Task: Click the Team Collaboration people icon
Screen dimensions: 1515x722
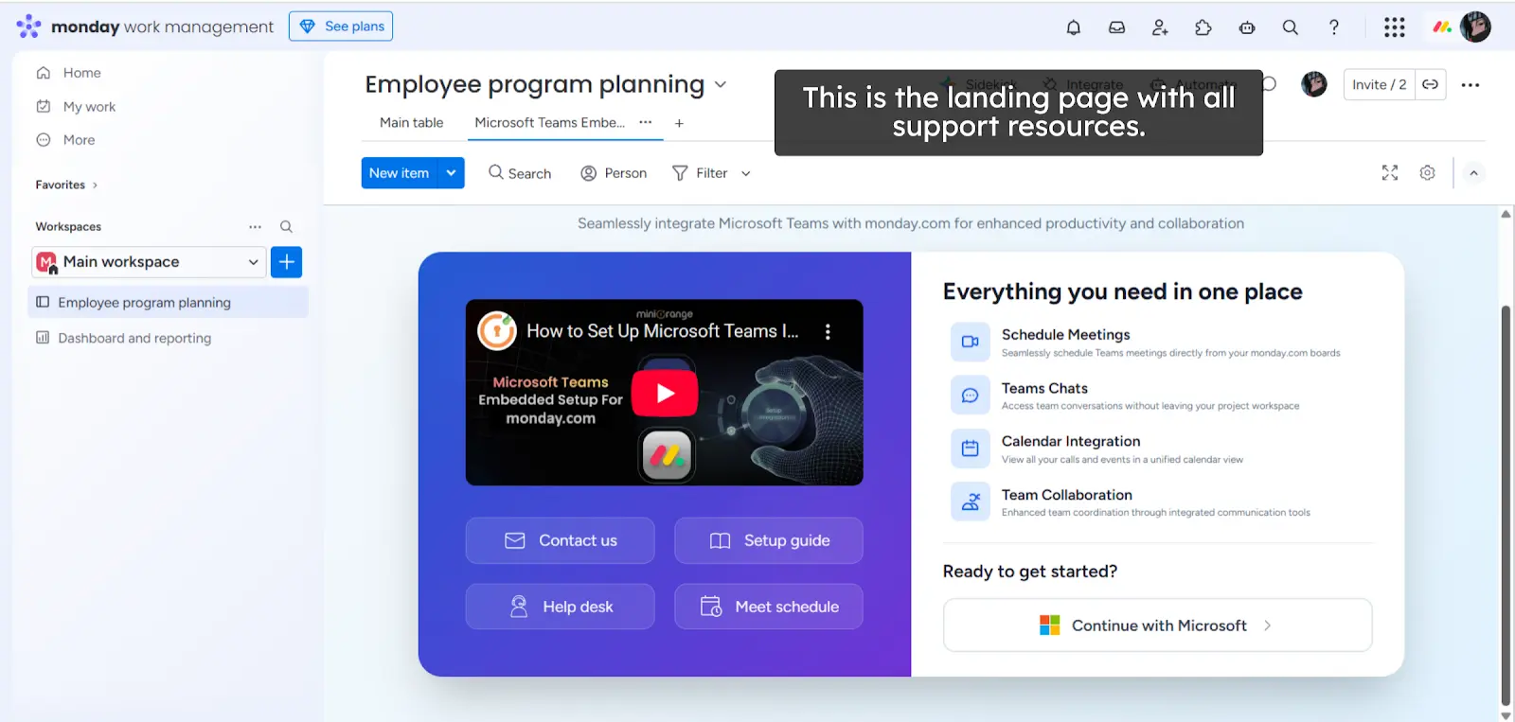Action: coord(970,502)
